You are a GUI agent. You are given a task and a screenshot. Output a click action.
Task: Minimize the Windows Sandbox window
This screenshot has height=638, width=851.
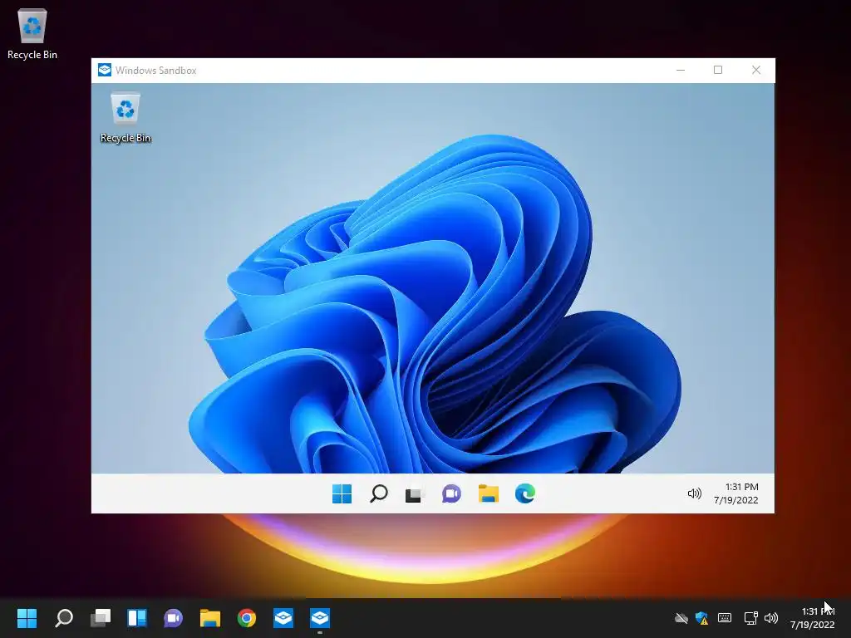(x=681, y=70)
